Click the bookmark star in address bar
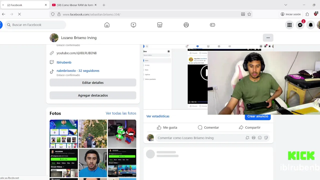320x180 pixels. [x=249, y=14]
